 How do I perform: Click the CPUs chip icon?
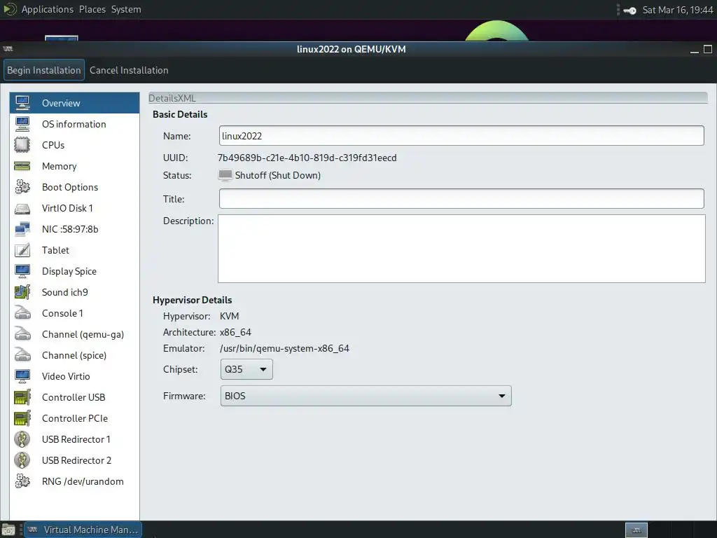click(x=22, y=145)
